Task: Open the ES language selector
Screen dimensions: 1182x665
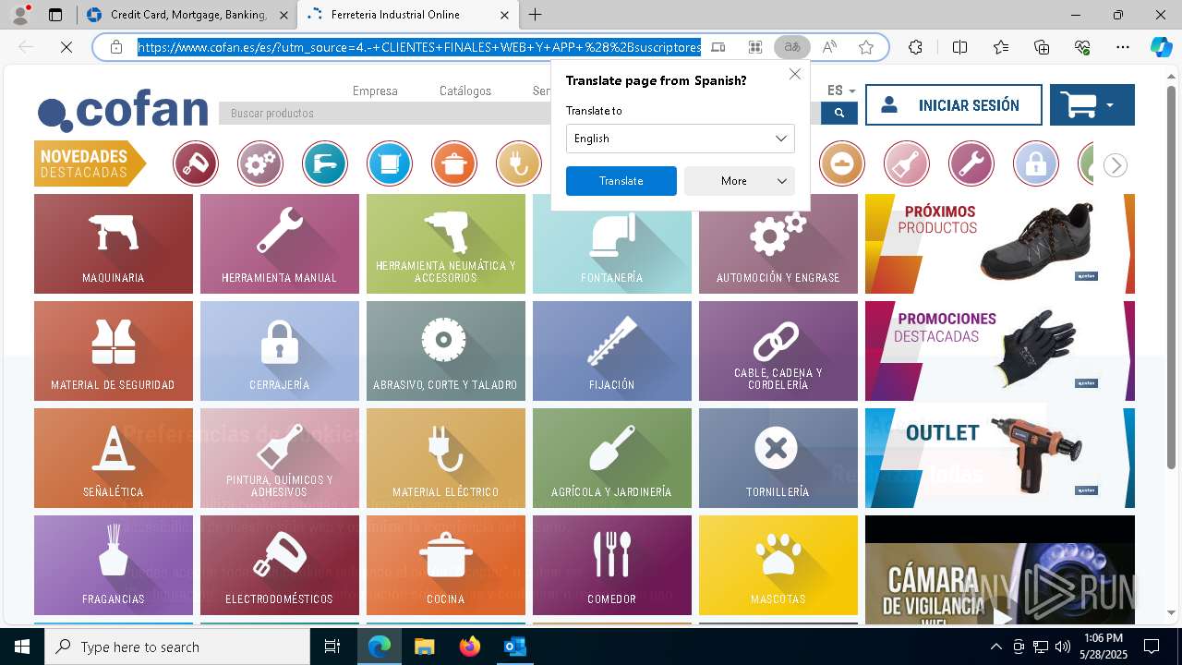Action: pyautogui.click(x=841, y=91)
